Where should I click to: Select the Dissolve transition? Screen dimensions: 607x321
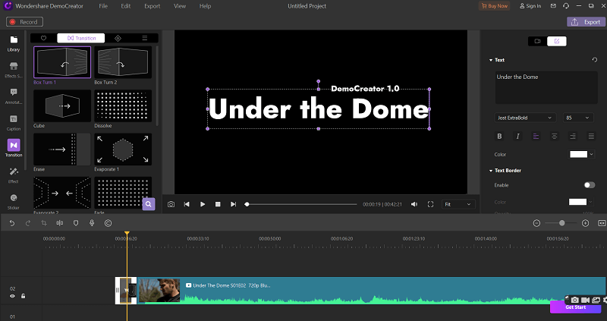click(x=123, y=105)
